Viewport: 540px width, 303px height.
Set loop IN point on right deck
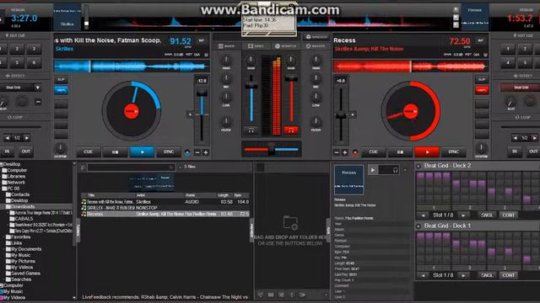tap(515, 151)
